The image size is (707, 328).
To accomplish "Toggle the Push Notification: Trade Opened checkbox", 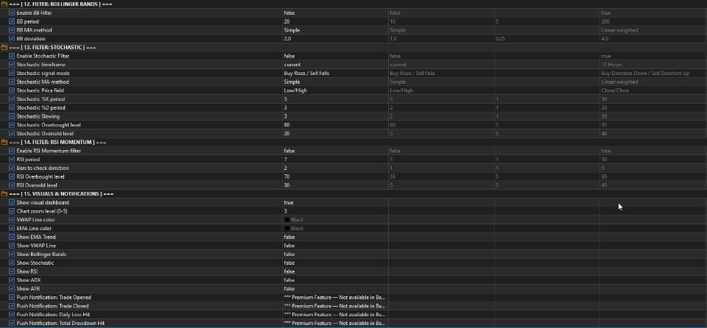I will pyautogui.click(x=12, y=297).
